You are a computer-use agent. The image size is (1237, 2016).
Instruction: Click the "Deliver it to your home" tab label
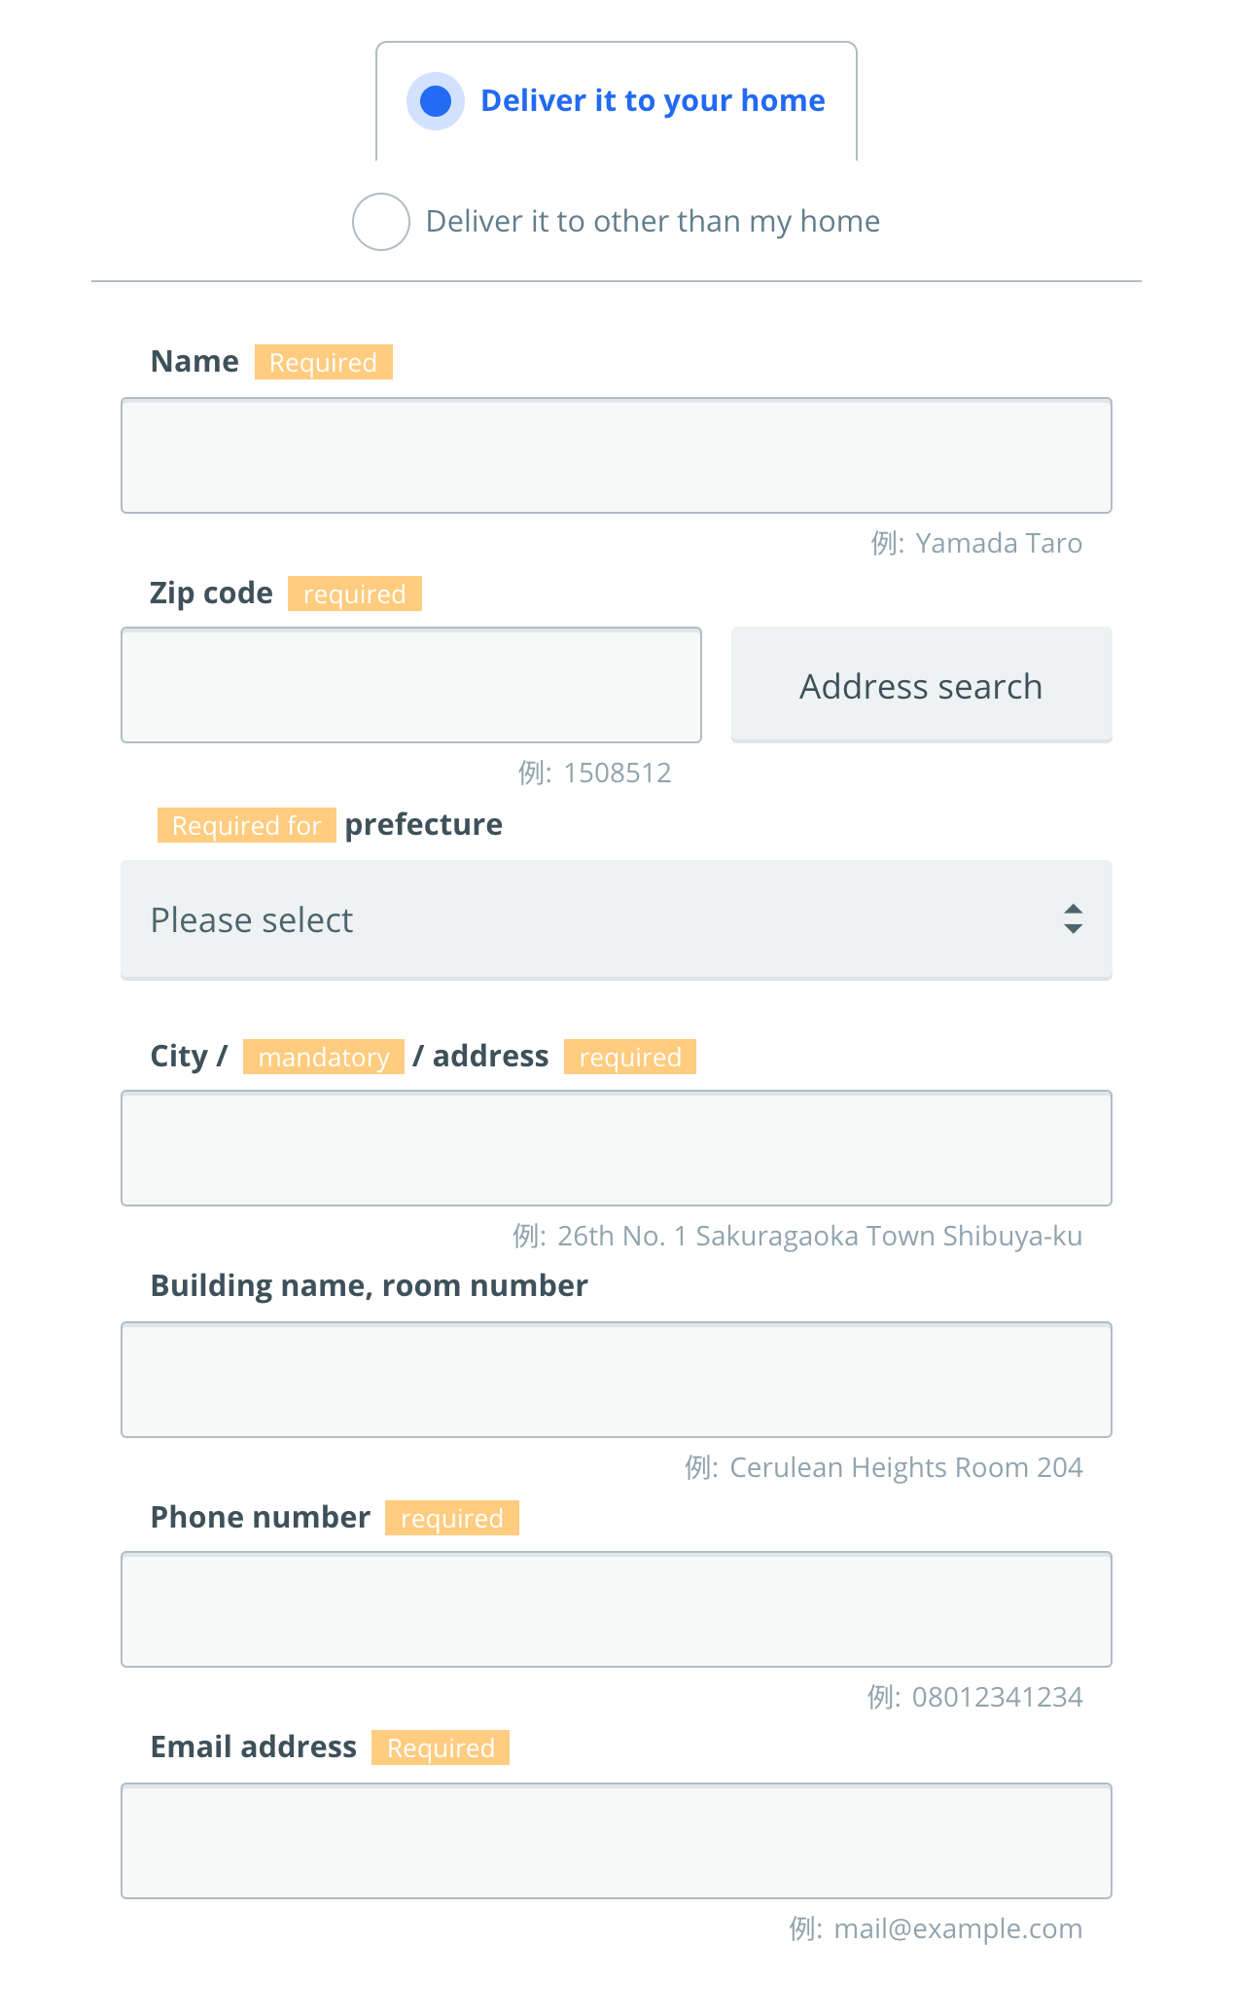[653, 101]
